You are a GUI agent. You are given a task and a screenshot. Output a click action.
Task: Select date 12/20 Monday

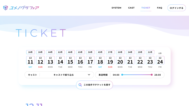120,60
